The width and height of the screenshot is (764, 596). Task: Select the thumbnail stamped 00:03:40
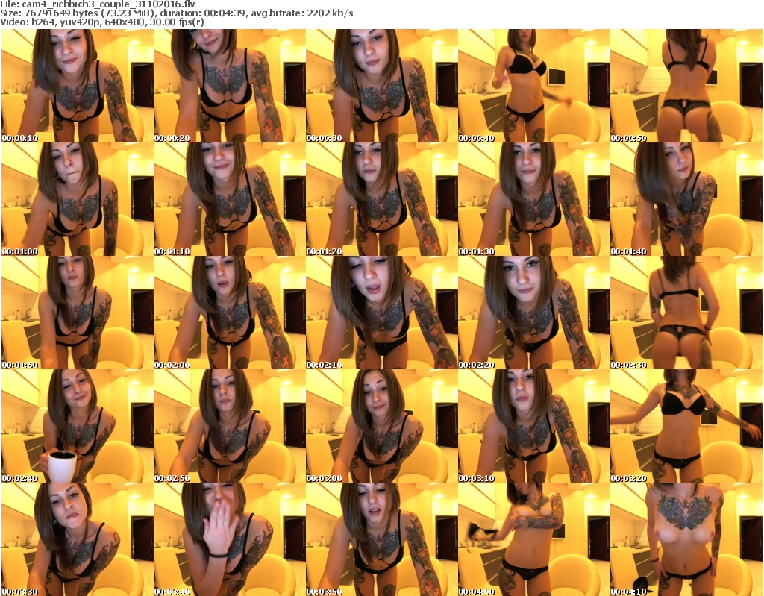click(230, 539)
